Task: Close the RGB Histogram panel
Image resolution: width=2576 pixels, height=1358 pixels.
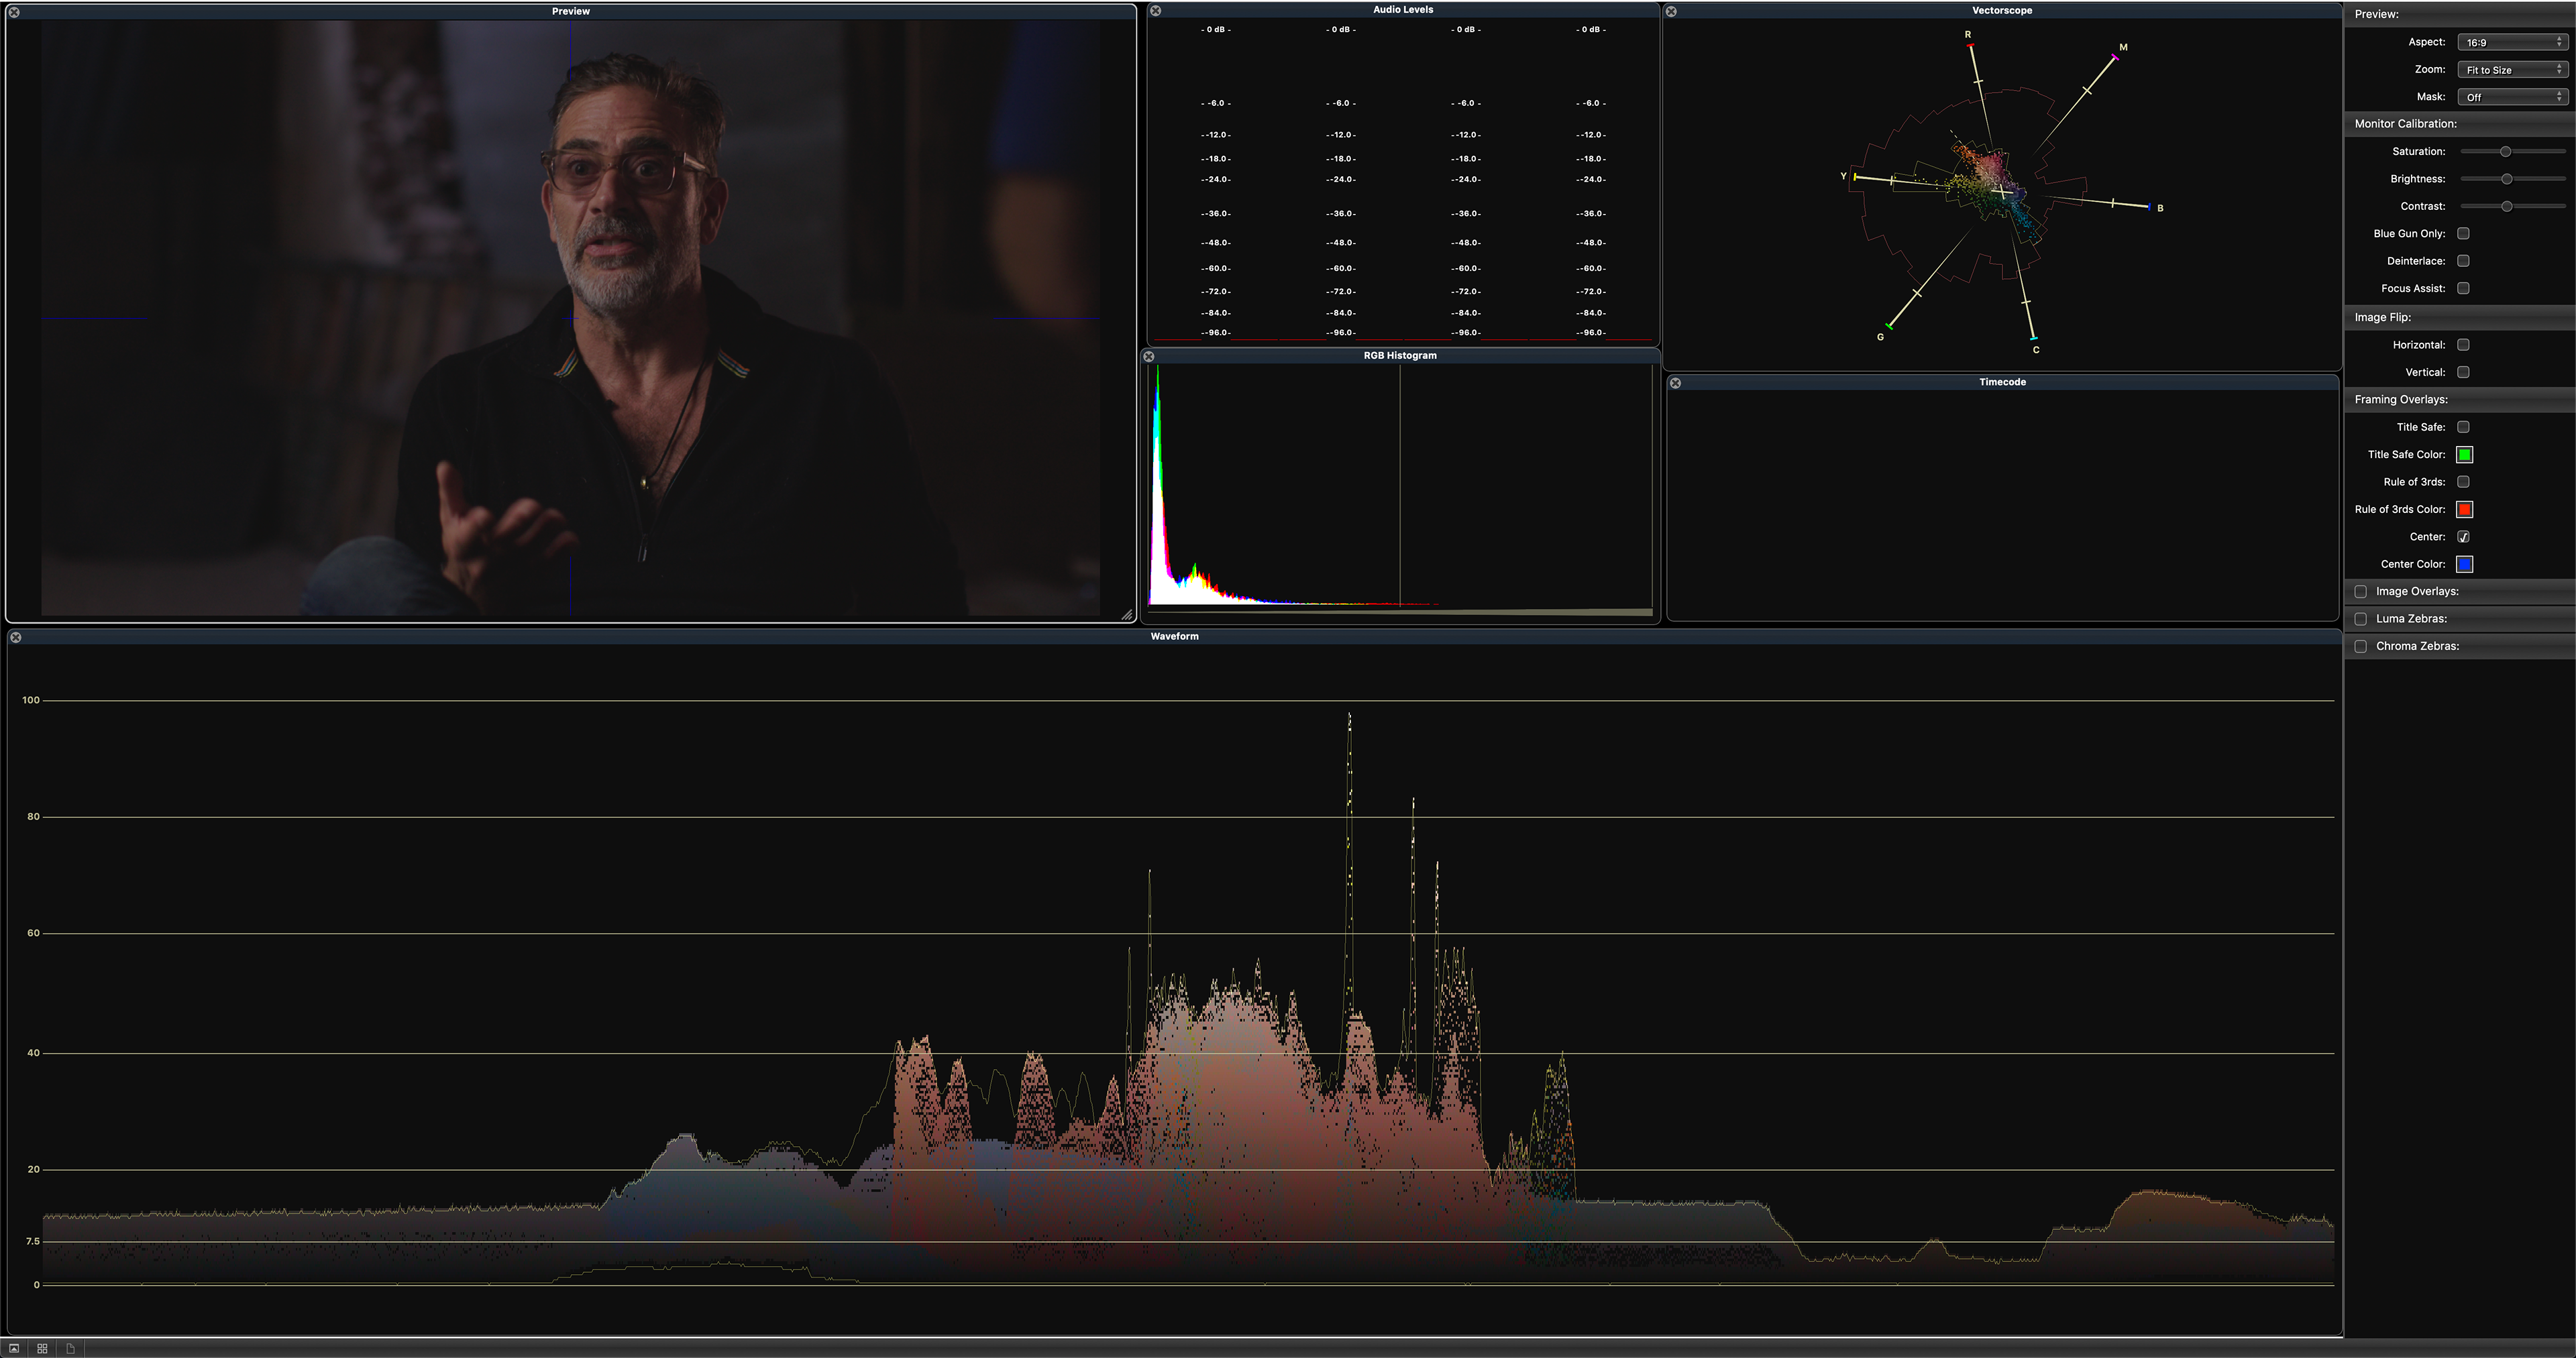Action: pos(1149,356)
